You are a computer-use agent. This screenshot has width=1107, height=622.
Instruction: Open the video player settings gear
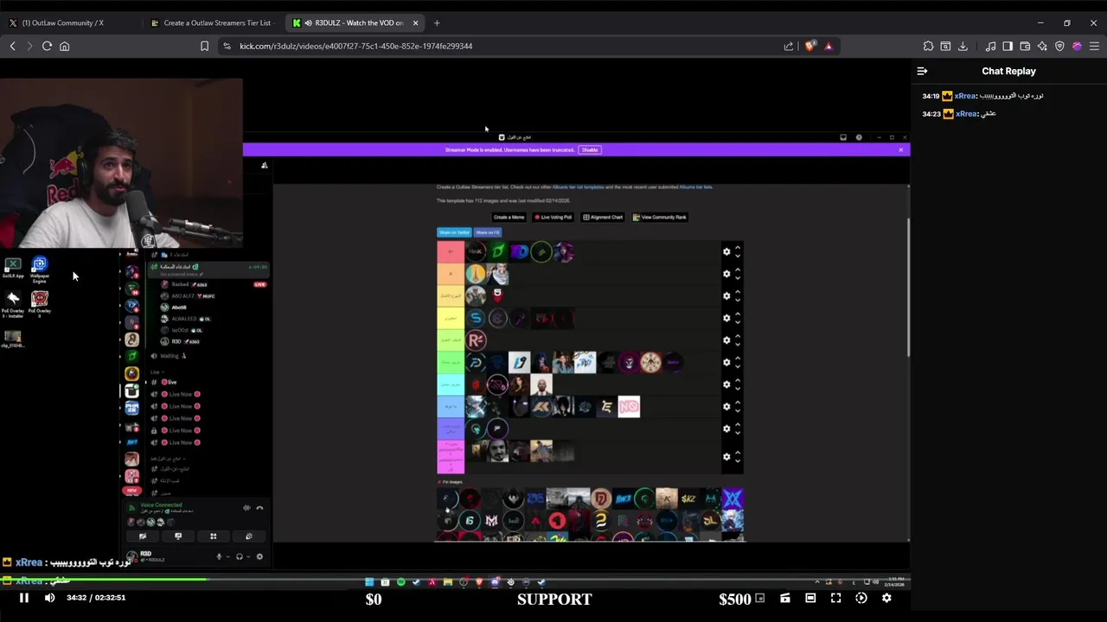[886, 598]
